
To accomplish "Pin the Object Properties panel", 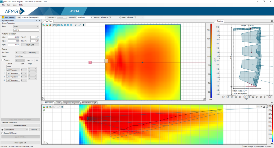I will point(37,20).
